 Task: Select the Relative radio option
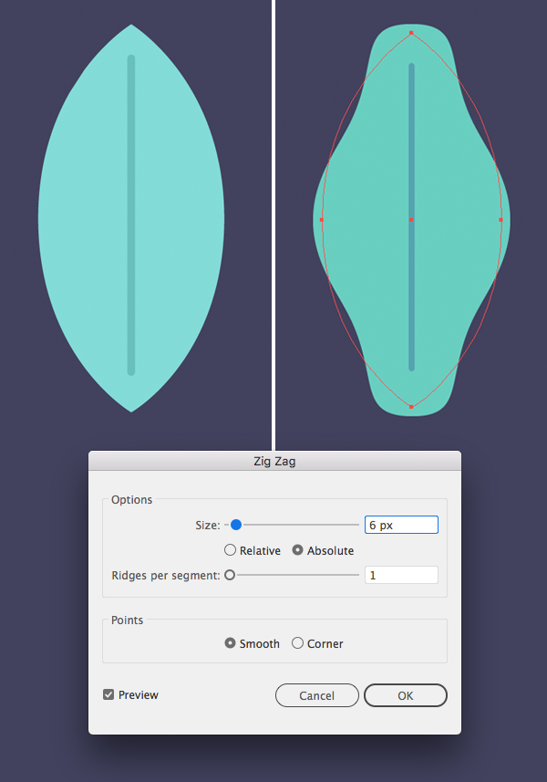click(x=231, y=550)
